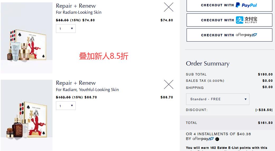Click the For Radiant, Youthful-Looking Skin subtitle
Viewport: 275px width, 151px height.
tap(87, 90)
